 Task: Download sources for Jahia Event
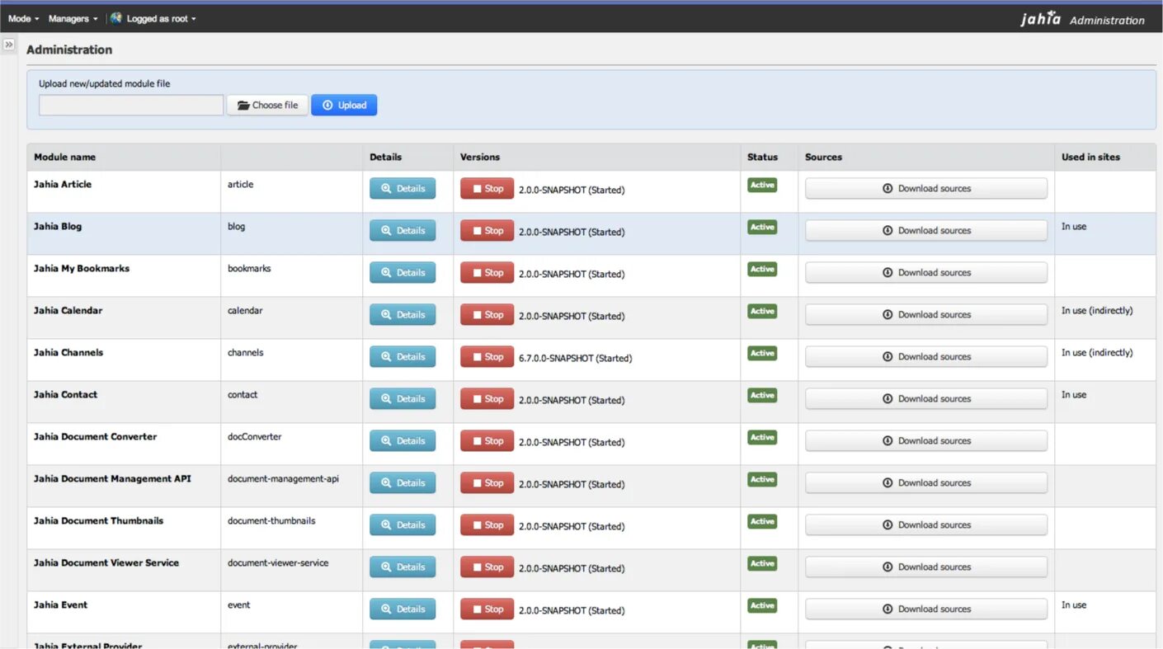926,609
